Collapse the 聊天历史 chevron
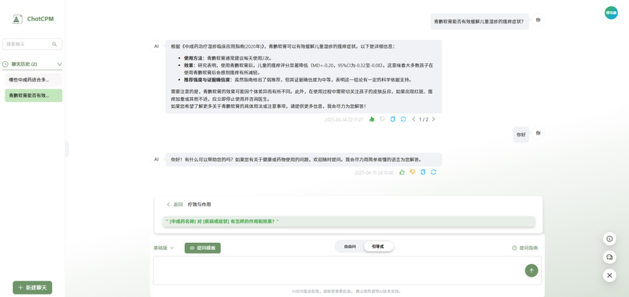Screen dimensions: 629x297 (60, 64)
